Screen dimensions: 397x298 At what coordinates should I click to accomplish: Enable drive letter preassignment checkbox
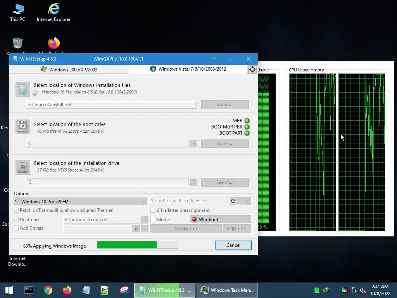[x=153, y=210]
